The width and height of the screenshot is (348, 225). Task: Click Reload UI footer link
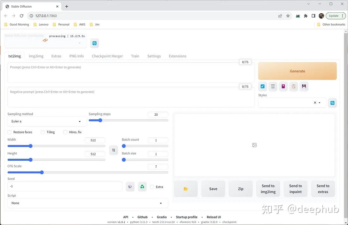(214, 217)
